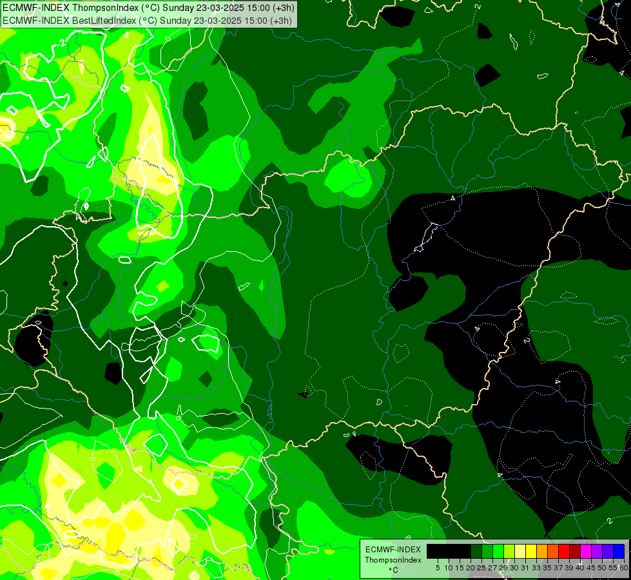Select the blue 55–60 legend swatch
This screenshot has width=631, height=580.
(x=619, y=551)
